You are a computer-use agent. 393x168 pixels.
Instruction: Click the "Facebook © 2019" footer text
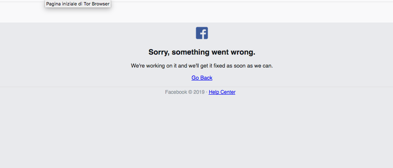[185, 92]
